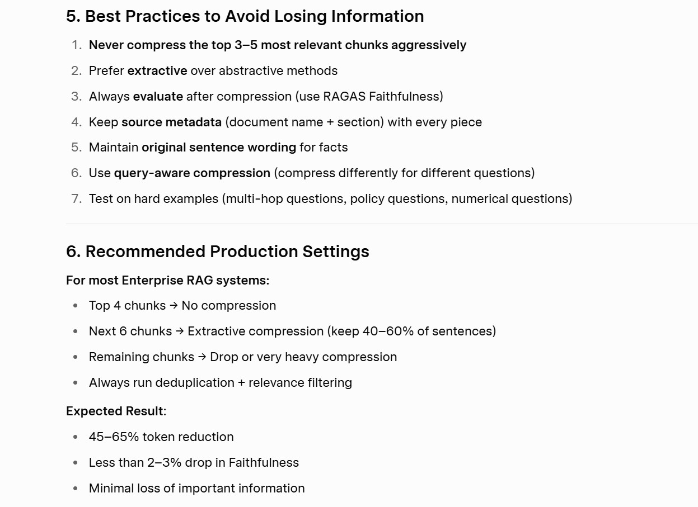
Task: Click the bold text 'extractive' in item two
Action: coord(157,71)
